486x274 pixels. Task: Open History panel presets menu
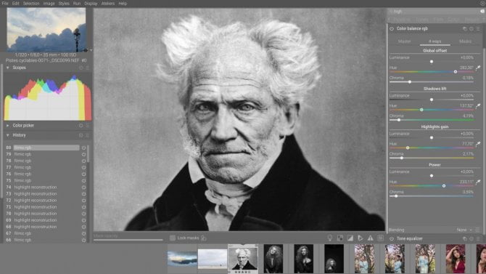(x=87, y=135)
